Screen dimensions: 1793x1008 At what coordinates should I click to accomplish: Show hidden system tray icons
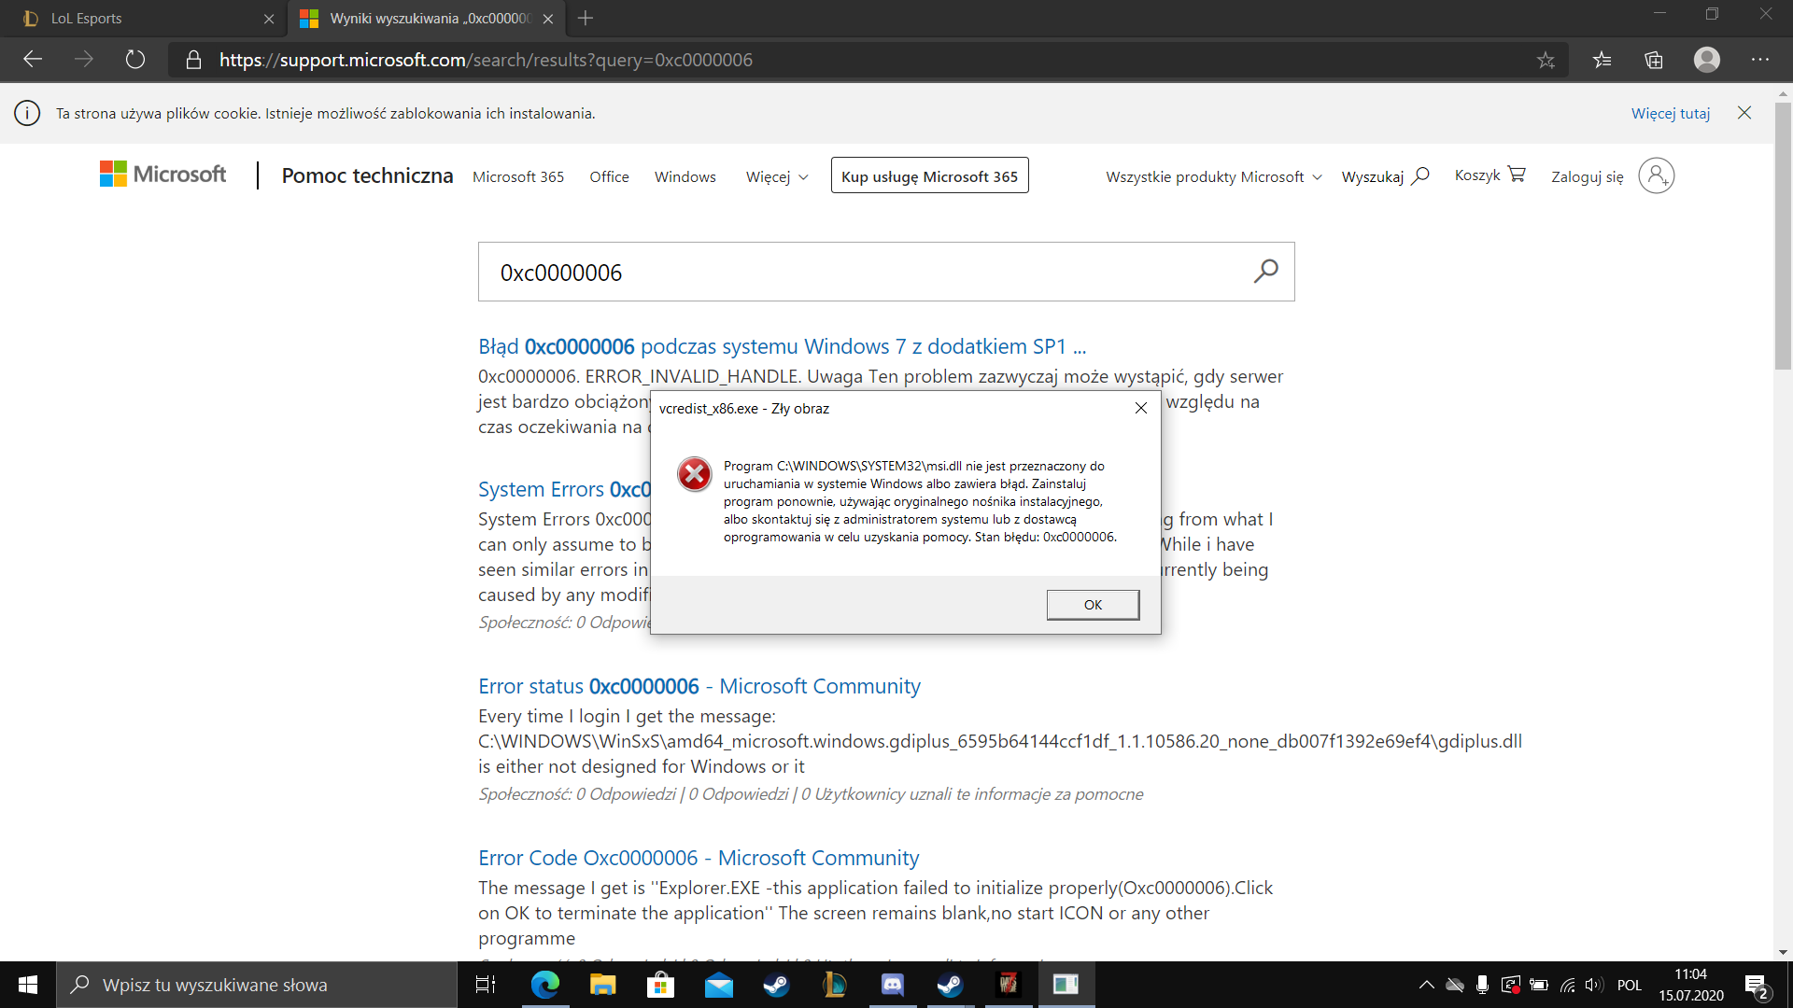1426,985
